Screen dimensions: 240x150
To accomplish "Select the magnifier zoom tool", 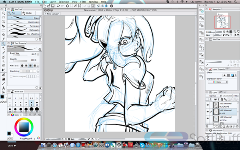I will [x=3, y=13].
